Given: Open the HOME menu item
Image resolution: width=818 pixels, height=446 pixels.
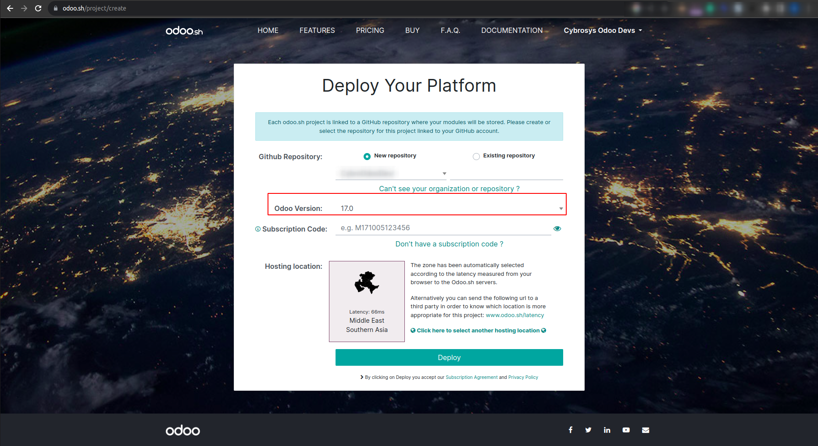Looking at the screenshot, I should click(x=268, y=30).
